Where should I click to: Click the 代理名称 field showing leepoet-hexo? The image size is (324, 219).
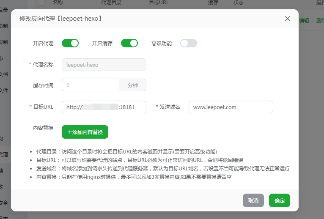click(x=104, y=65)
